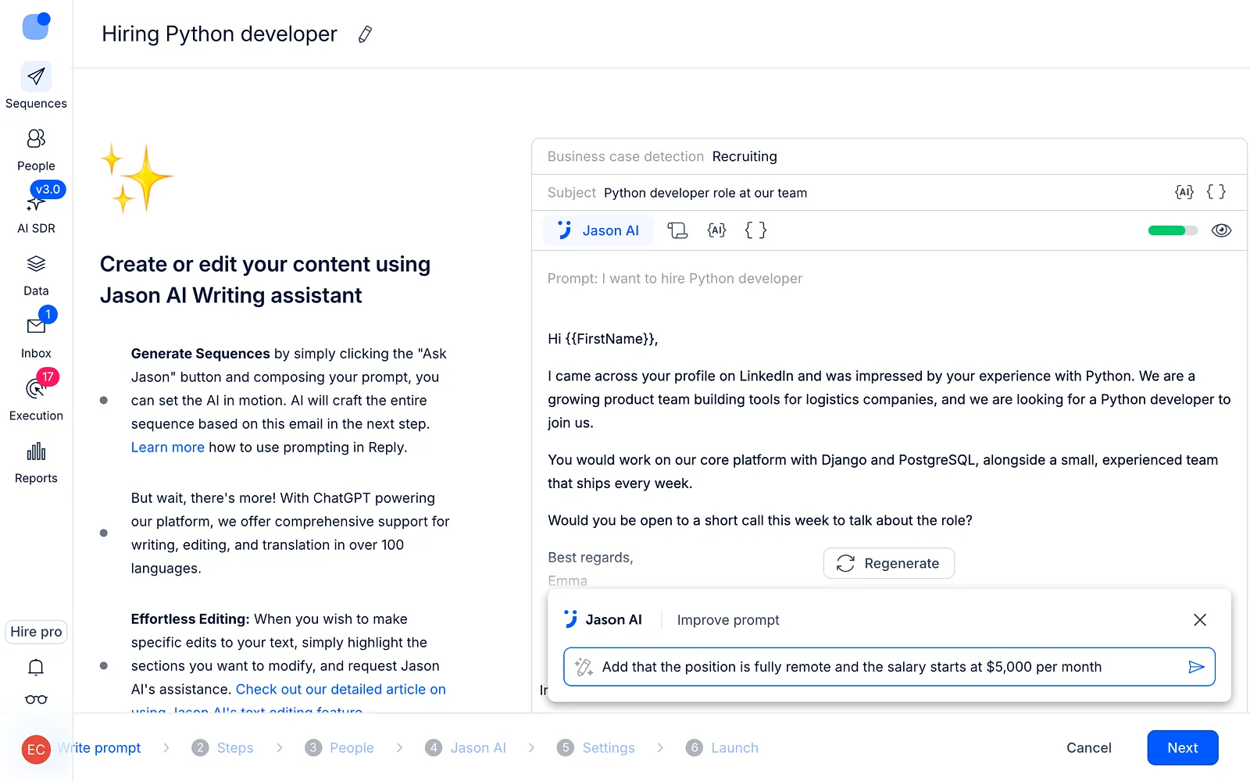
Task: Click the Recruiting business case value
Action: [x=745, y=156]
